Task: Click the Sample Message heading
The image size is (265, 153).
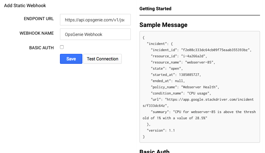Action: 163,25
